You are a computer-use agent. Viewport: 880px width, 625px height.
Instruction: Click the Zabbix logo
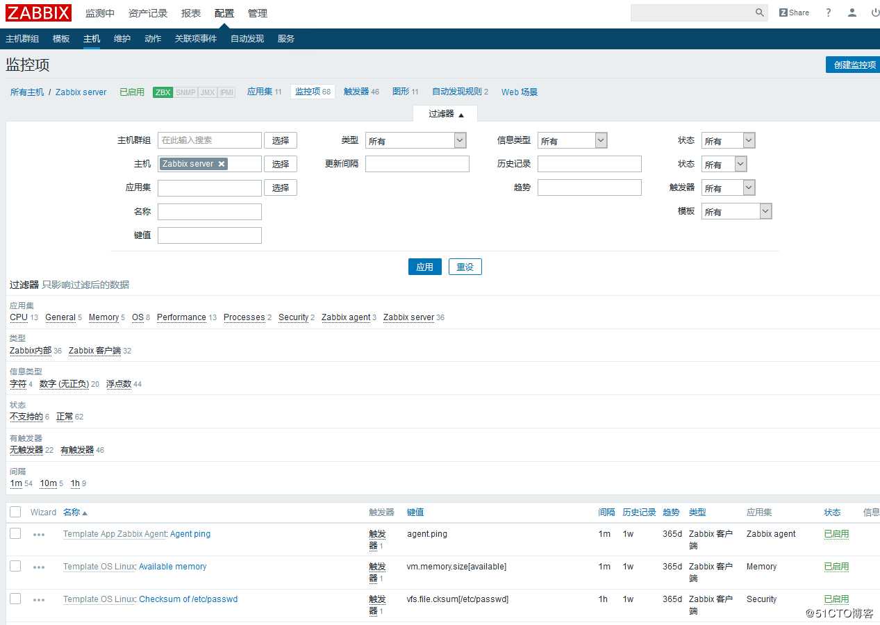(39, 12)
